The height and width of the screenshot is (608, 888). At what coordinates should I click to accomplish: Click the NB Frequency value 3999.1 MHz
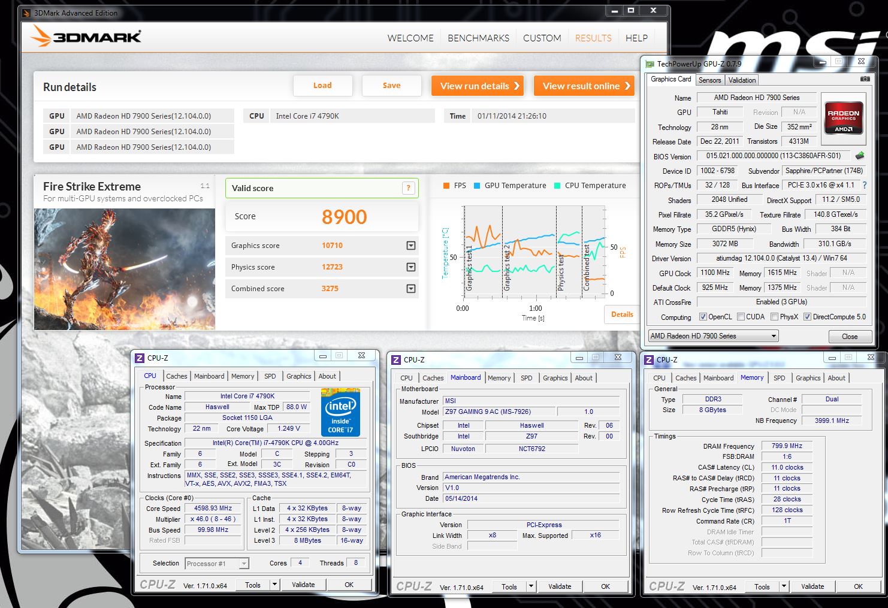pos(832,421)
